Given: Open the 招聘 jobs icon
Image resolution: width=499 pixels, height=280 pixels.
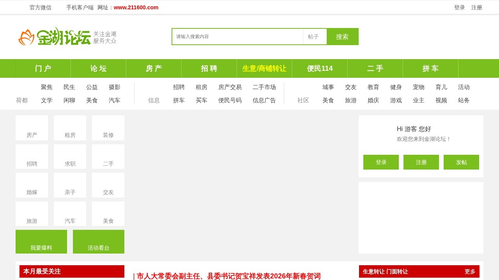Looking at the screenshot, I should (32, 156).
